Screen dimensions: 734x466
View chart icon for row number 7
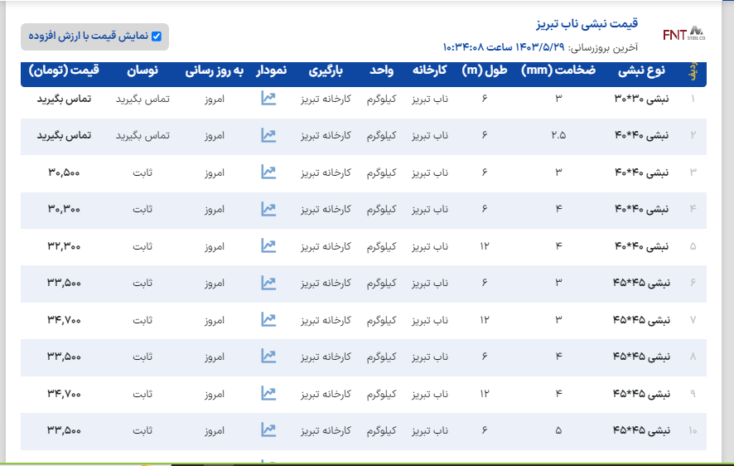(x=268, y=319)
